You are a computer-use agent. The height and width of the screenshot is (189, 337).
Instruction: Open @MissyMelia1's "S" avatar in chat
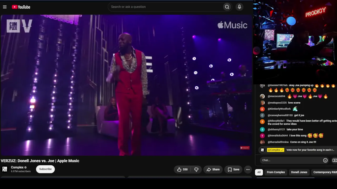click(262, 122)
